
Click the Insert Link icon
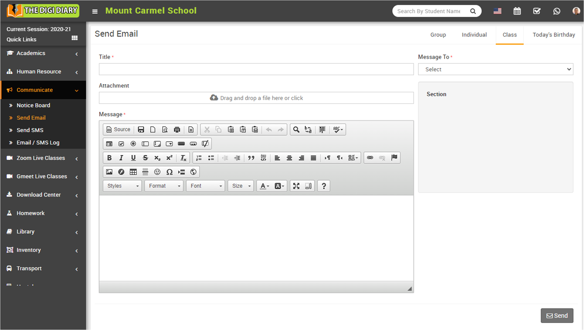point(370,158)
